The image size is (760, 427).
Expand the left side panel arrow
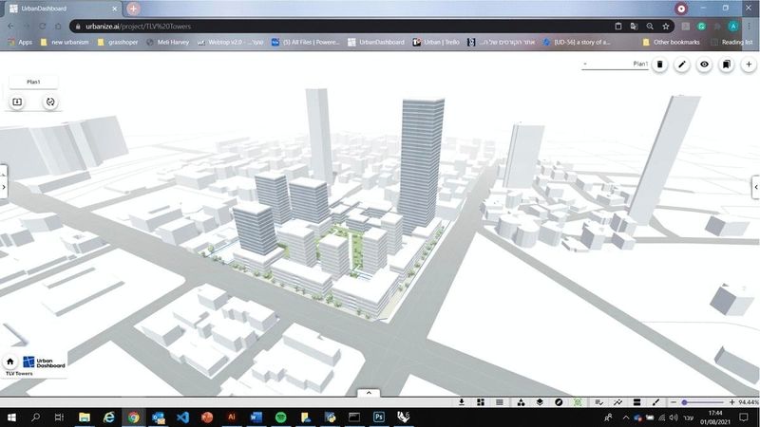click(4, 187)
